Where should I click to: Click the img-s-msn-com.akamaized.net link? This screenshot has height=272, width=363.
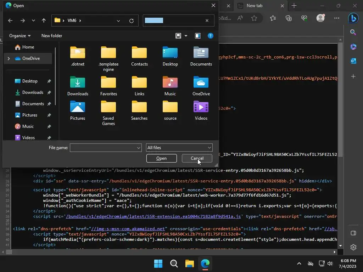(128, 229)
